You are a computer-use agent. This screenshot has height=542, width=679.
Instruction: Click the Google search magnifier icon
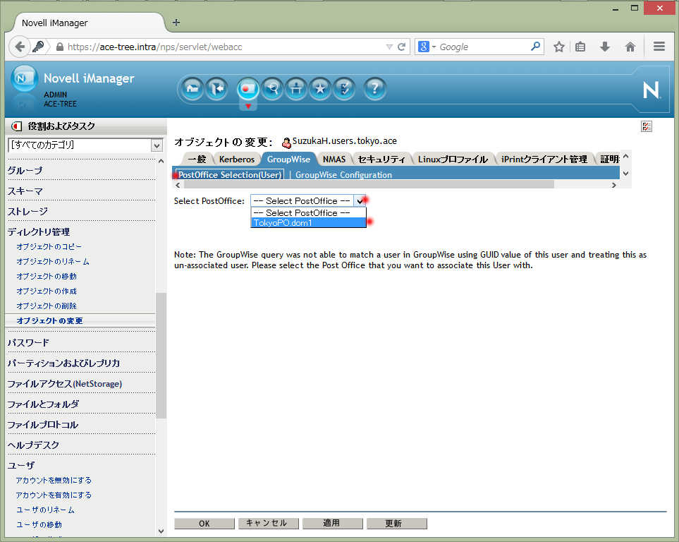[535, 46]
